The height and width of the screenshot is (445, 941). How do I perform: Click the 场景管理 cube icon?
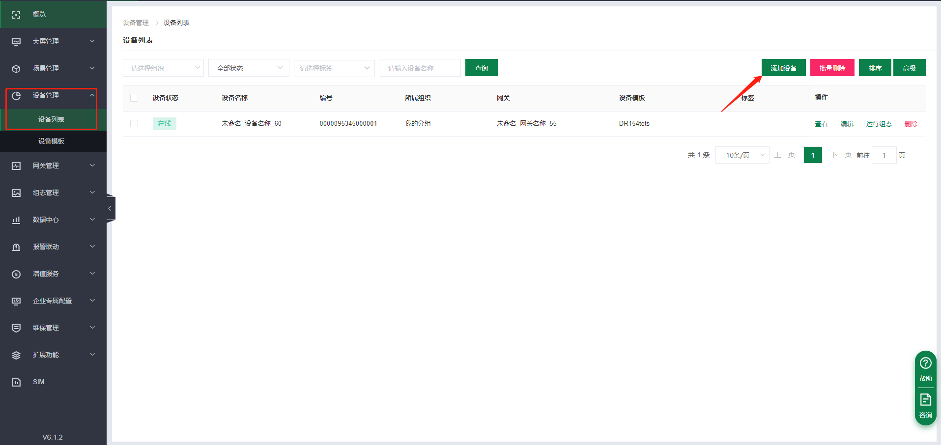click(16, 69)
